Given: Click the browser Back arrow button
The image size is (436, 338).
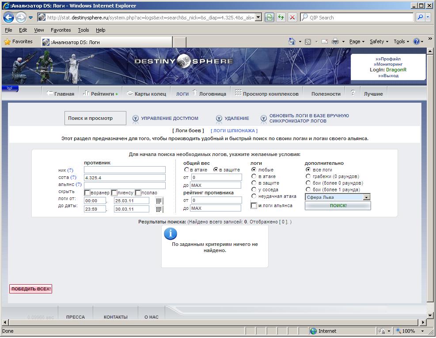Looking at the screenshot, I should (8, 18).
